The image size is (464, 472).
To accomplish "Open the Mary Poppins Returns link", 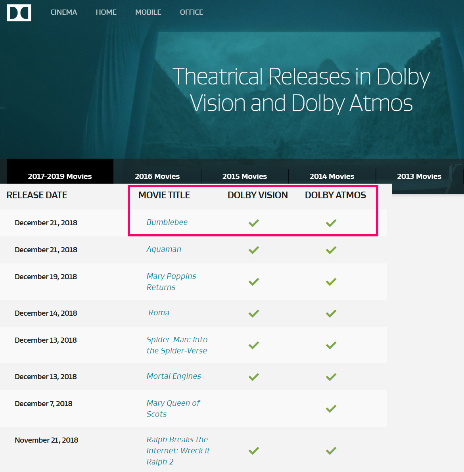I will [x=171, y=282].
